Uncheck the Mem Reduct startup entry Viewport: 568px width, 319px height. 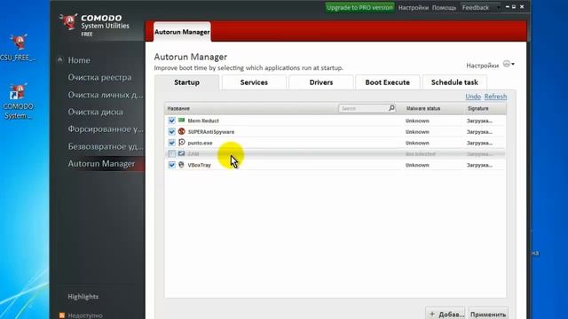(x=171, y=121)
